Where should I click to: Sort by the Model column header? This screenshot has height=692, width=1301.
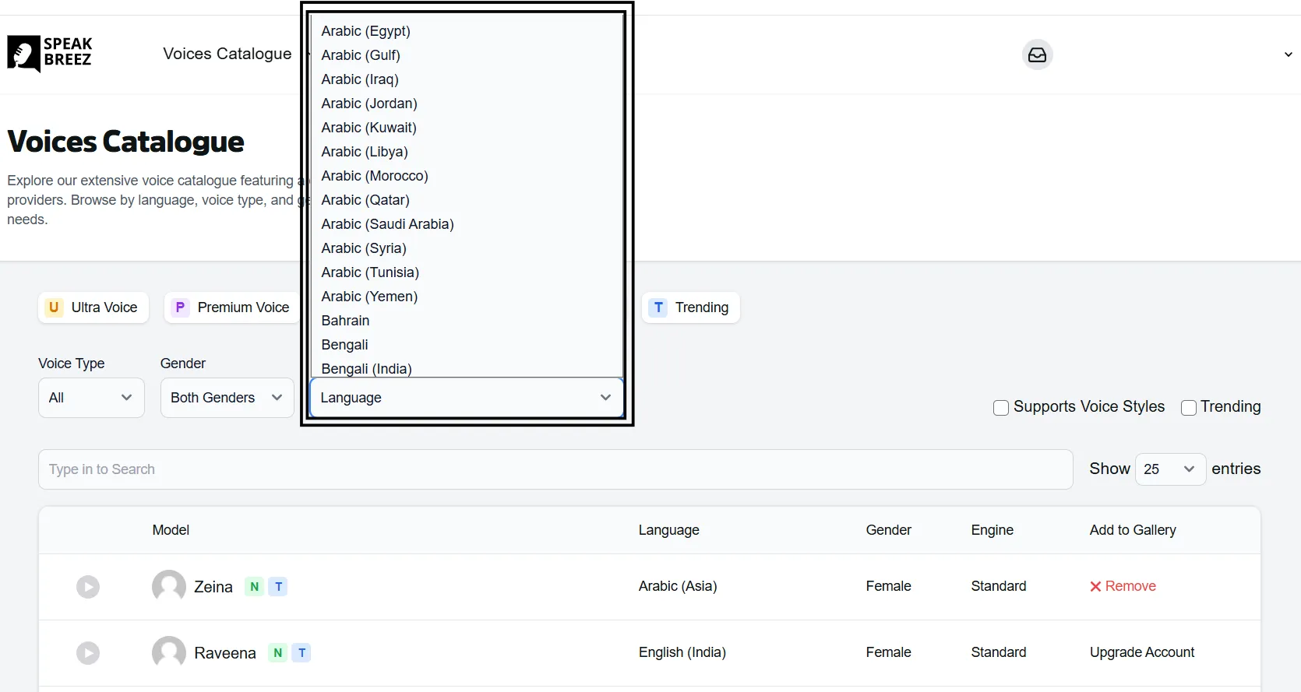[171, 530]
